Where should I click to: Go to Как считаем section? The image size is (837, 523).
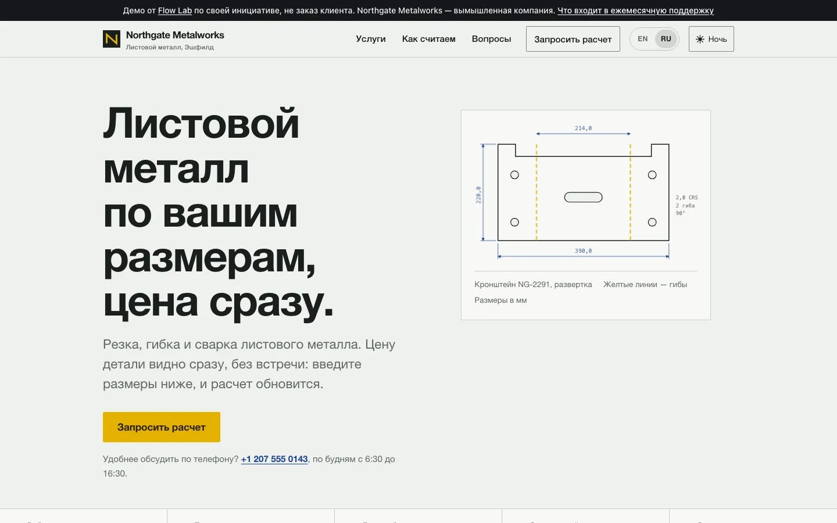pos(428,39)
